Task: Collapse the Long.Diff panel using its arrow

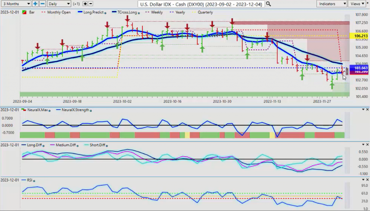Action: (363, 144)
